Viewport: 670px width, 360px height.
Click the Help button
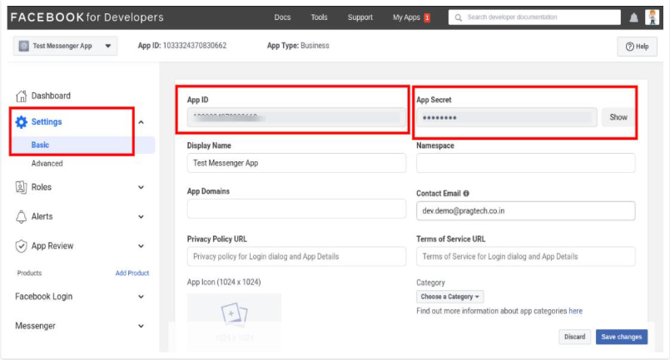pyautogui.click(x=637, y=47)
